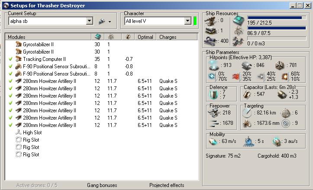
Task: Click the launcher hardpoints icon in Ship Resources
Action: pos(211,31)
